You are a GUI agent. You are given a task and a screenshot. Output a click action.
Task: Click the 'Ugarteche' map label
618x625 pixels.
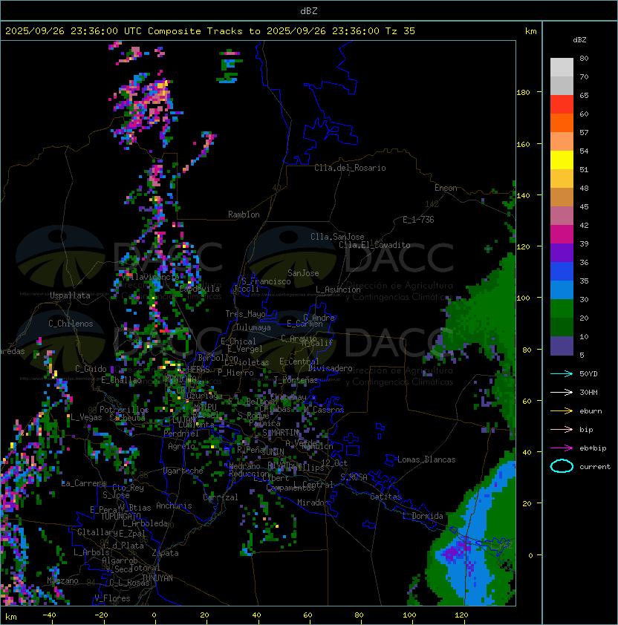183,471
